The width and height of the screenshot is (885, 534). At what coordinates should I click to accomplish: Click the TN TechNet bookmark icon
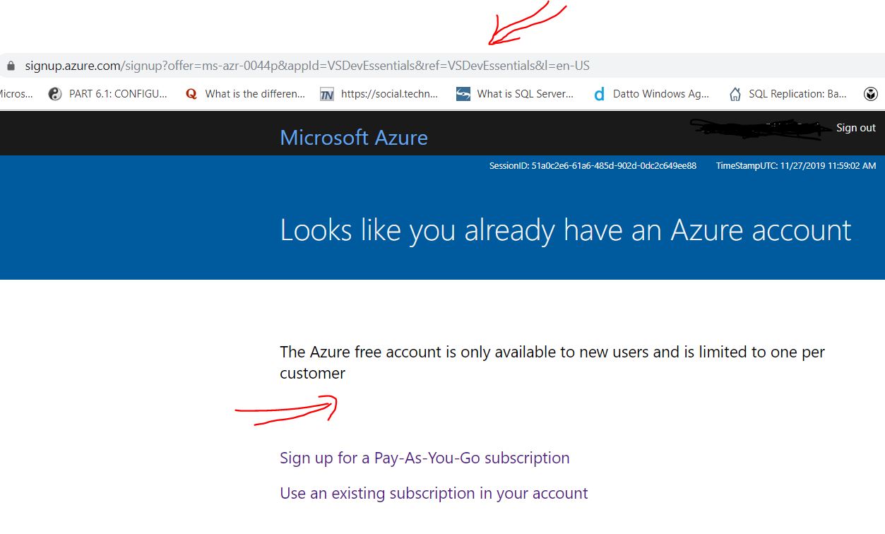(326, 94)
